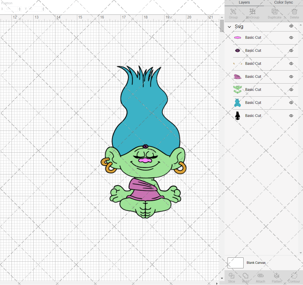Screen dimensions: 303x285
Task: Click the canvas scroll right arrow
Action: pyautogui.click(x=217, y=283)
